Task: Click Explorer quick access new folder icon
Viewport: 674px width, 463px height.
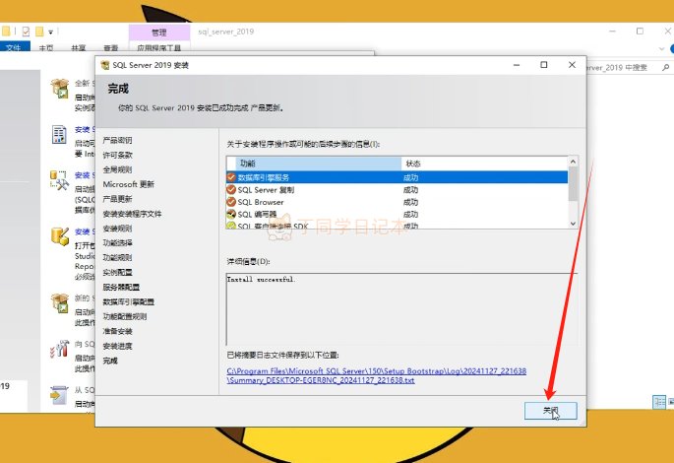Action: coord(39,32)
